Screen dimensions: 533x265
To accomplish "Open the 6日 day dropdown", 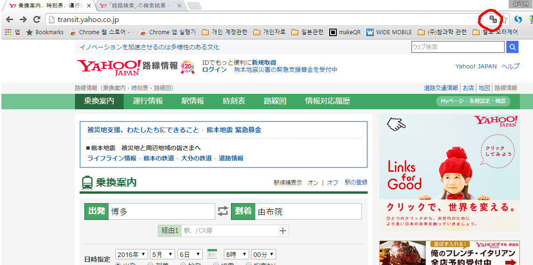I will (190, 254).
